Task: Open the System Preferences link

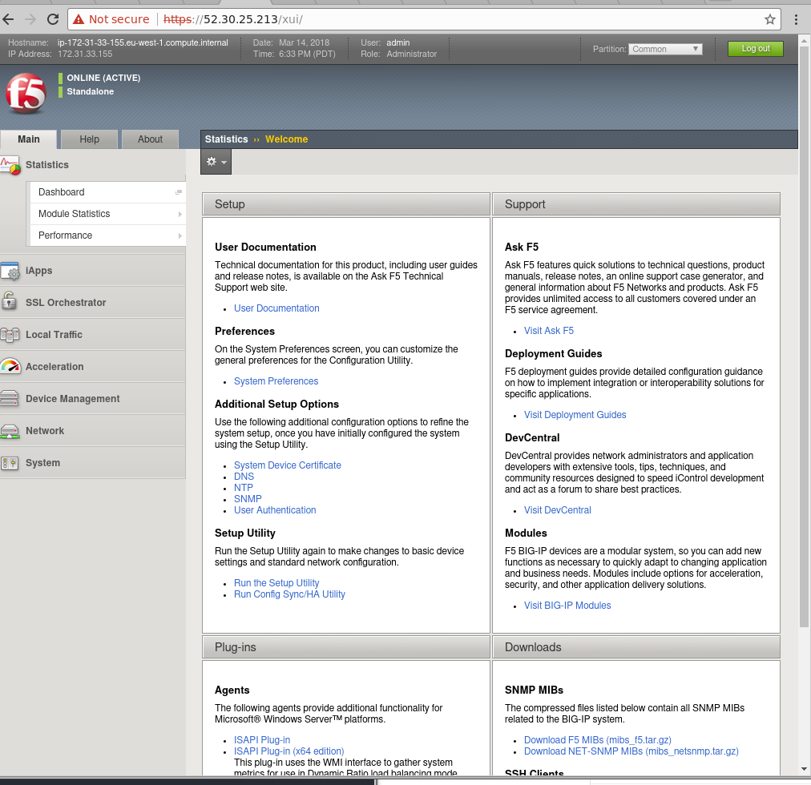Action: 276,381
